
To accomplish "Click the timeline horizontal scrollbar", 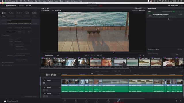I will coord(103,98).
